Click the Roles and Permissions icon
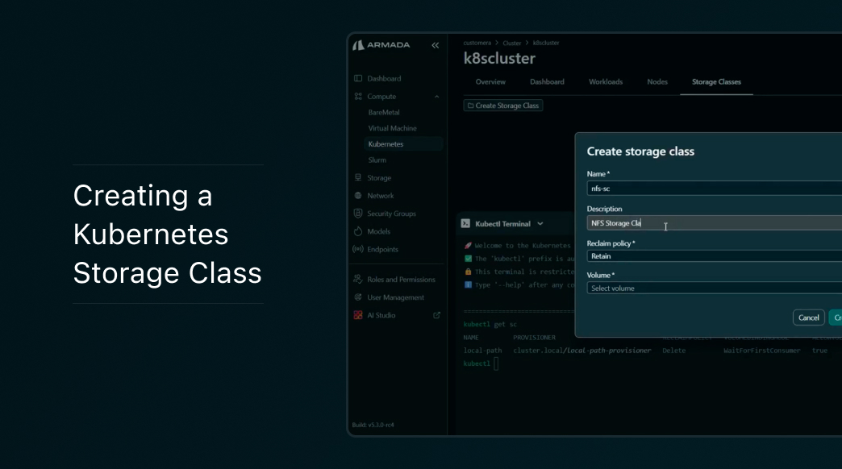This screenshot has height=469, width=842. coord(358,279)
